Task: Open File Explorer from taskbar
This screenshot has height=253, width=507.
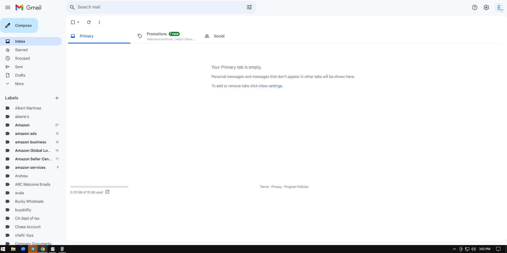Action: coord(13,249)
